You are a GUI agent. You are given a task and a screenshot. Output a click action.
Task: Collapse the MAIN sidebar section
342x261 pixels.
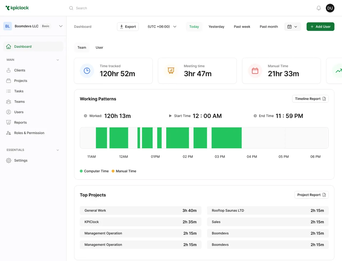58,60
